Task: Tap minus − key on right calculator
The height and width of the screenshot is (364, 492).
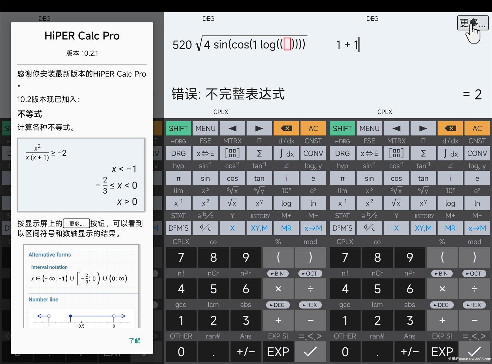Action: tap(475, 320)
